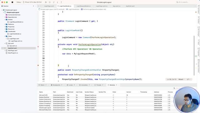The image size is (200, 113).
Task: Open the LF line ending dropdown
Action: [188, 79]
